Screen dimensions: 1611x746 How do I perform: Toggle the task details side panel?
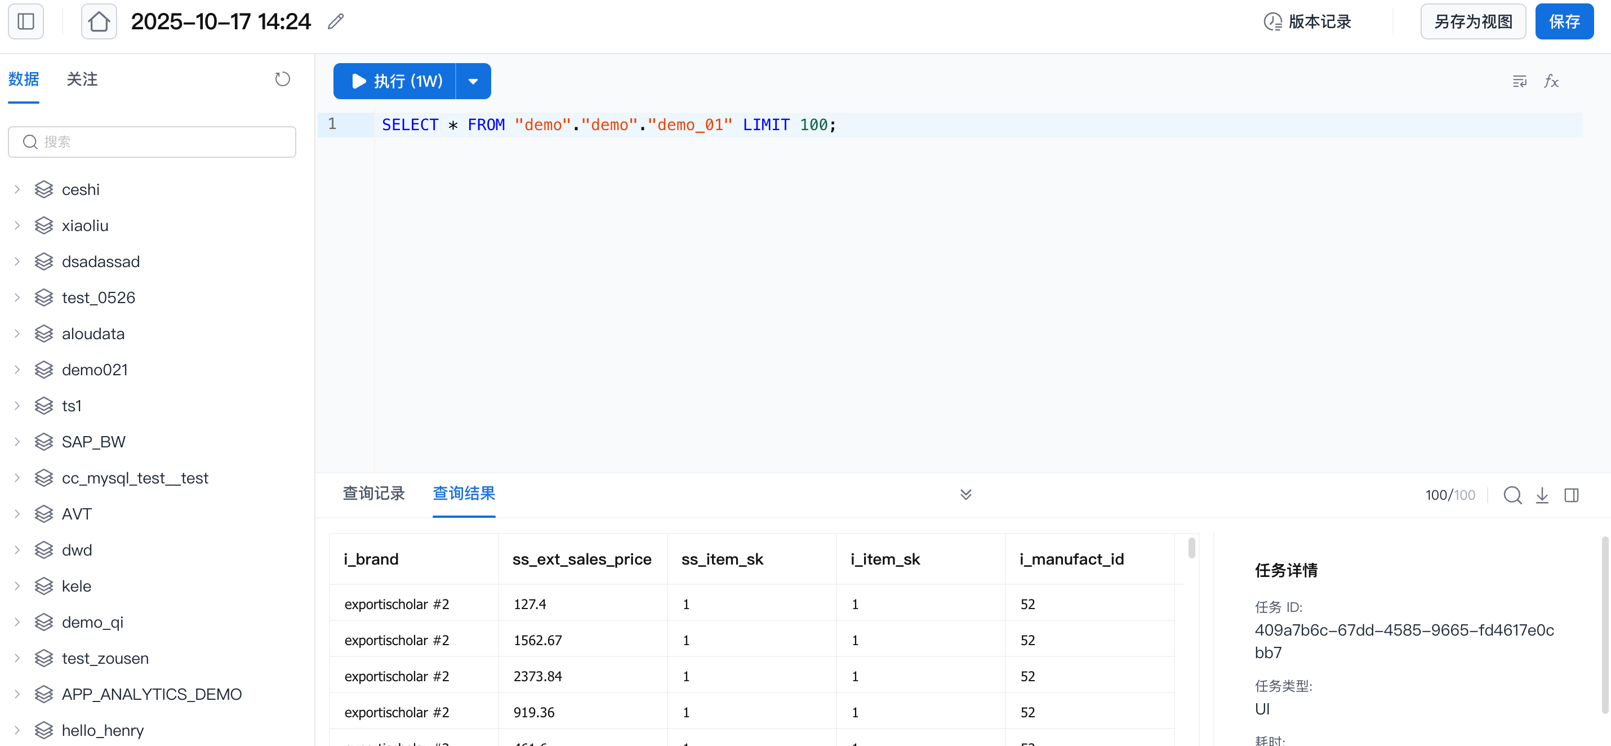point(1571,495)
